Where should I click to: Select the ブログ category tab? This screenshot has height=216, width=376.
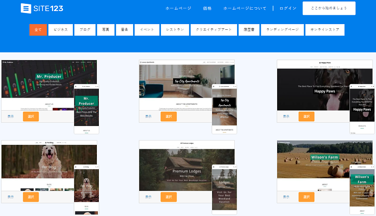click(85, 30)
